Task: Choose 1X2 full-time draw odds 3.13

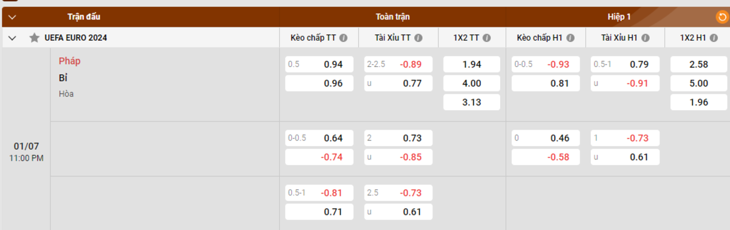Action: coord(471,102)
